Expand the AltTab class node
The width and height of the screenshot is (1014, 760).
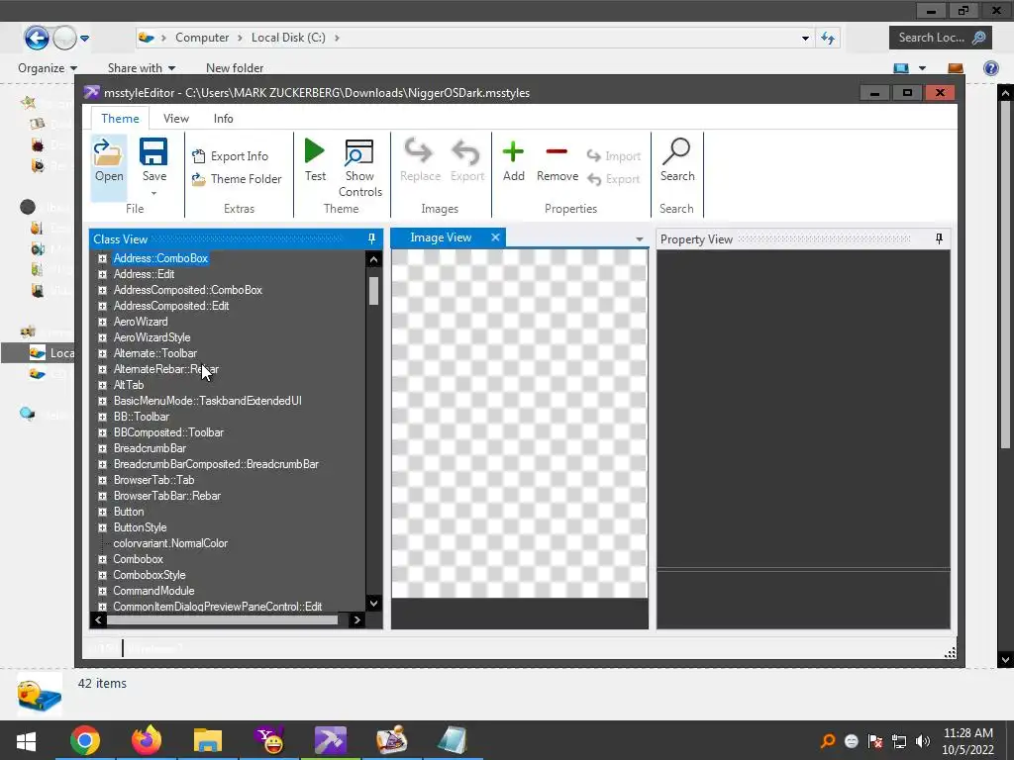point(102,385)
